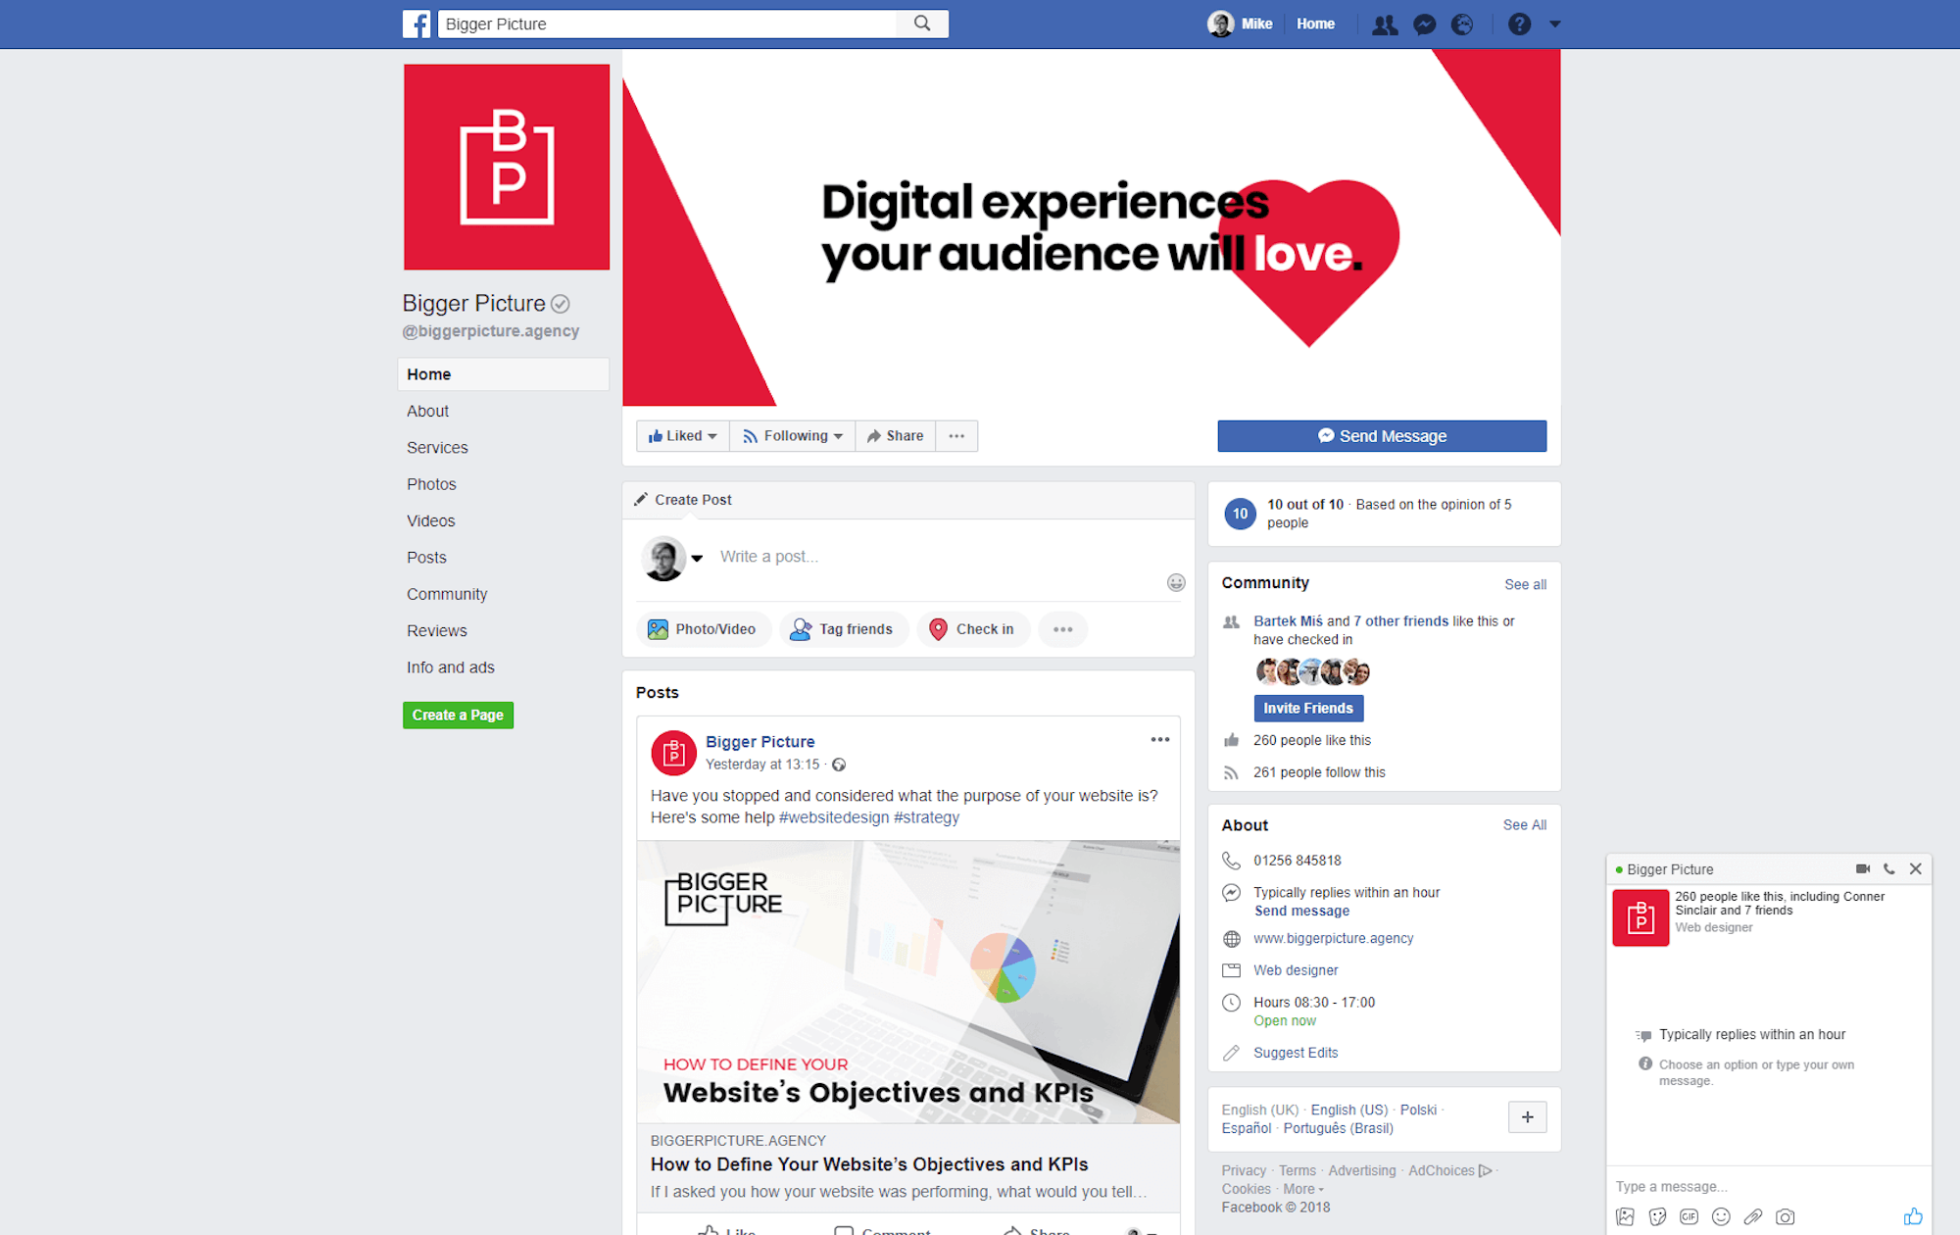Click Suggest Edits link
Viewport: 1960px width, 1235px height.
[1296, 1053]
